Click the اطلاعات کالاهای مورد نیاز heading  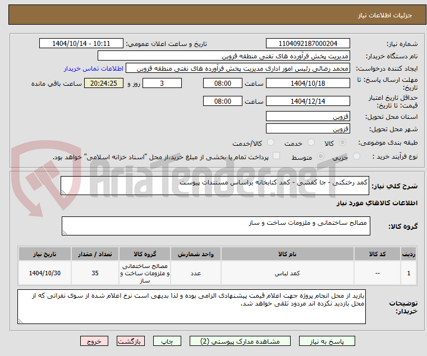tap(377, 203)
